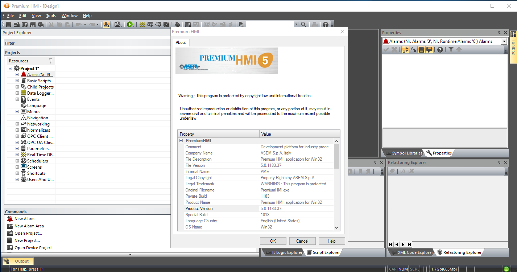Switch to XML Code Explorer tab
The height and width of the screenshot is (272, 517).
(x=411, y=252)
